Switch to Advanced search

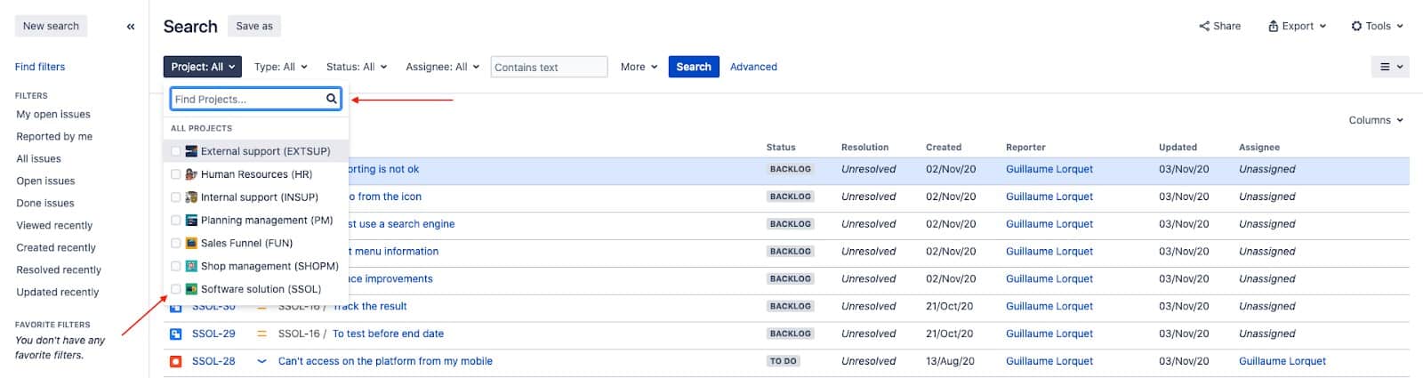tap(753, 67)
